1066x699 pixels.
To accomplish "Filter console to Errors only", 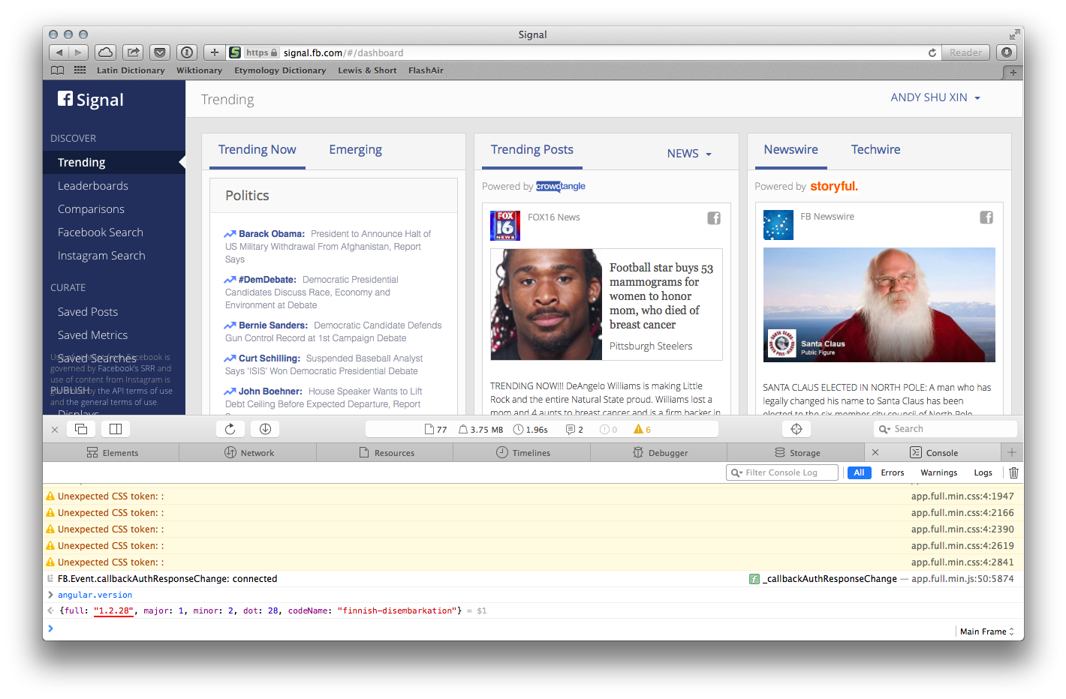I will point(893,472).
